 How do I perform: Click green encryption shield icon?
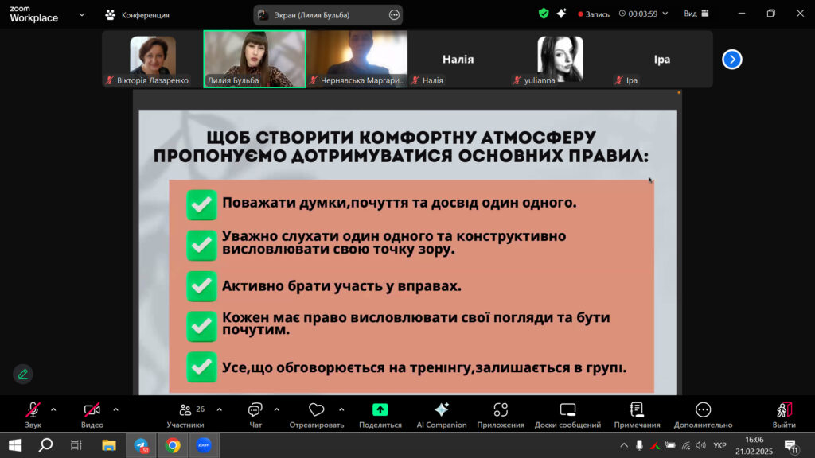point(544,14)
